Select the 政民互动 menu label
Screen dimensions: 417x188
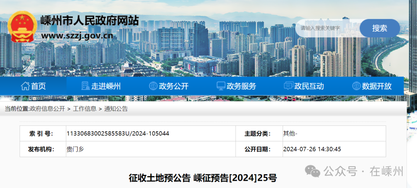tap(309, 86)
